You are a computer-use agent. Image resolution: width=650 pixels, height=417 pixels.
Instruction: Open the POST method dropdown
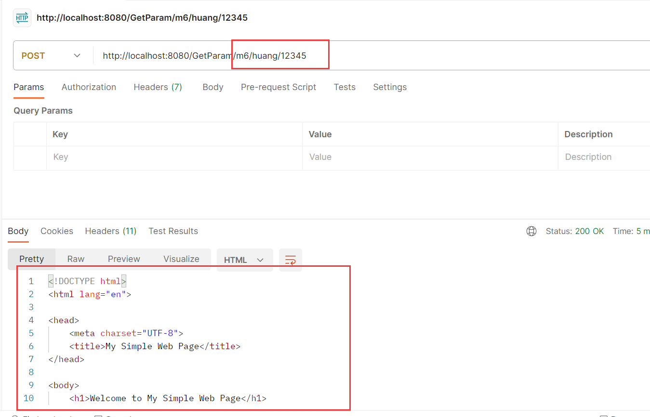(x=51, y=56)
